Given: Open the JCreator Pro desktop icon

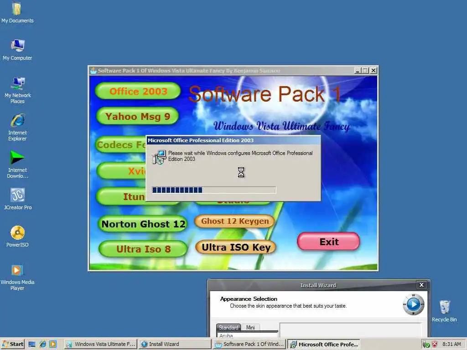Looking at the screenshot, I should point(18,199).
